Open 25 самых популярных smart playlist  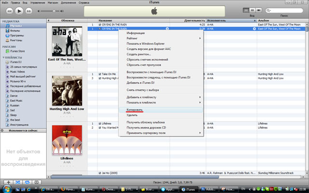tap(23, 67)
